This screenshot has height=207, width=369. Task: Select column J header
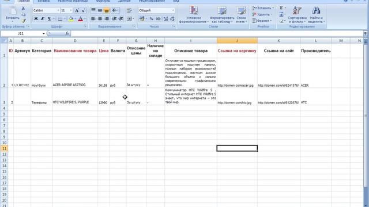pyautogui.click(x=237, y=41)
